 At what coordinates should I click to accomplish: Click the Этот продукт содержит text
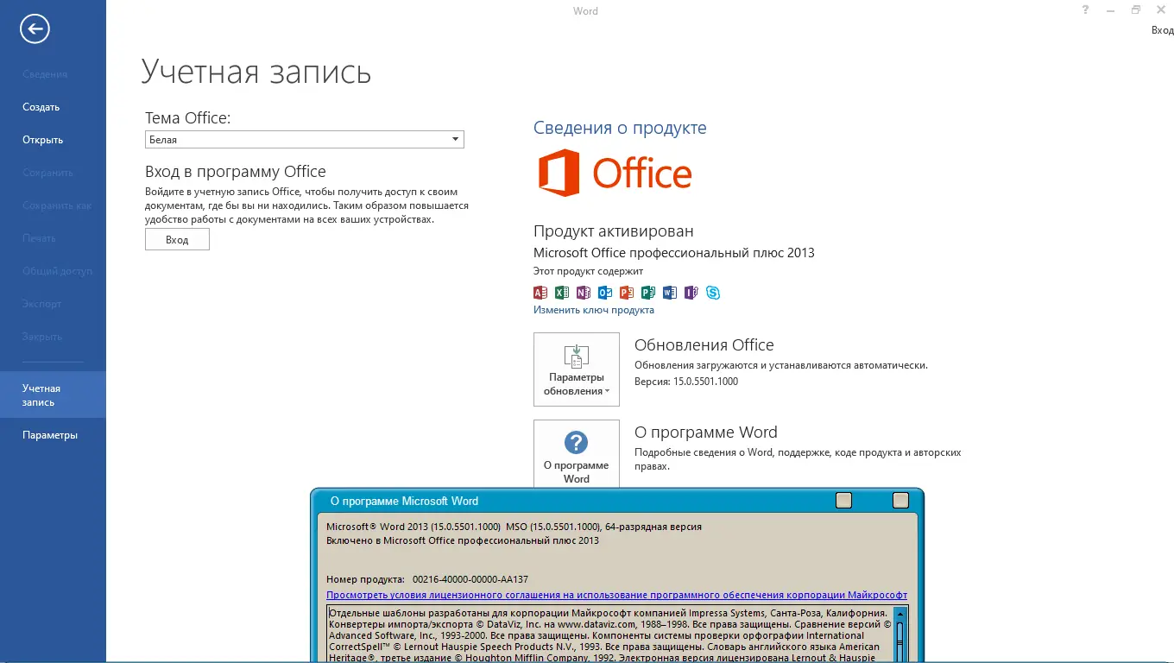588,271
